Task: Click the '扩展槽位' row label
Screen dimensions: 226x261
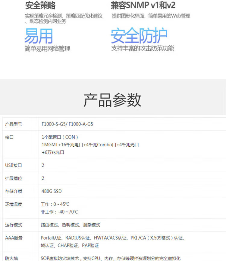Action: pyautogui.click(x=14, y=178)
